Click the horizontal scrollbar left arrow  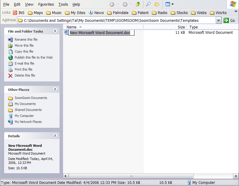[x=66, y=176]
